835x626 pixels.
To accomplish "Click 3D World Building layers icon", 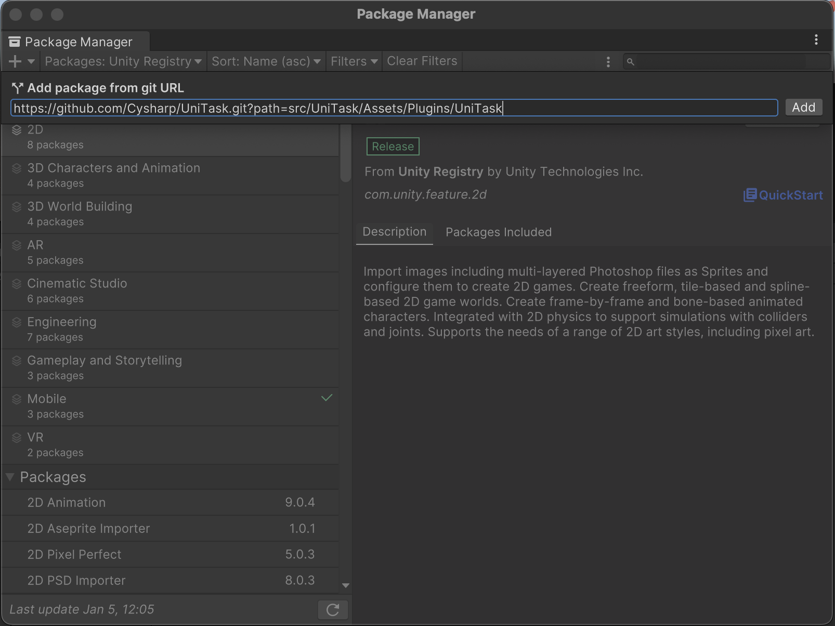I will (17, 207).
